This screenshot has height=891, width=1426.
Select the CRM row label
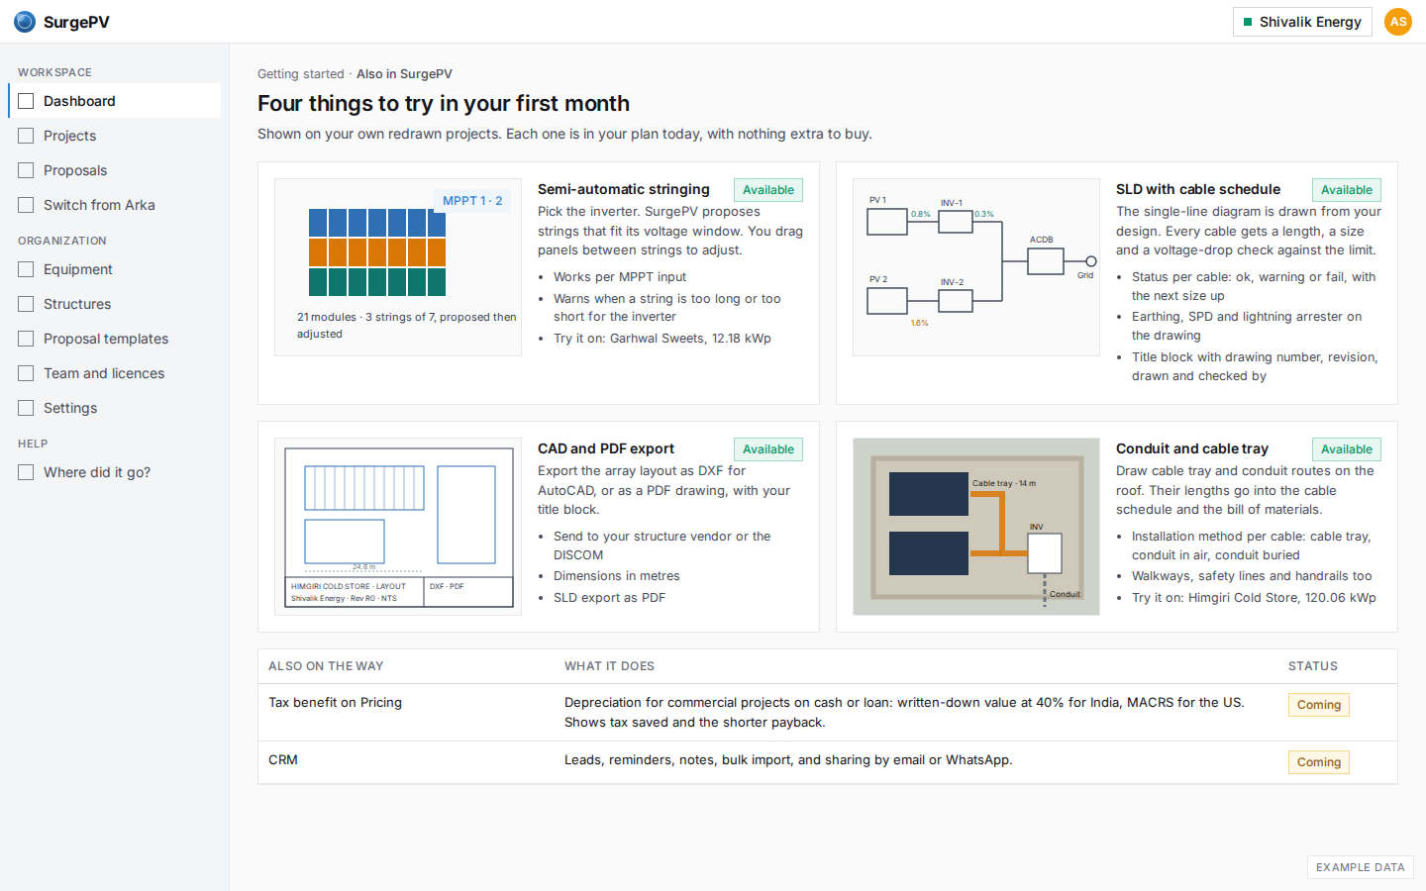[283, 760]
